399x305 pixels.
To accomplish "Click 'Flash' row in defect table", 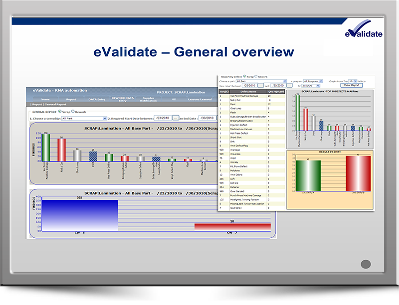I will [x=252, y=112].
